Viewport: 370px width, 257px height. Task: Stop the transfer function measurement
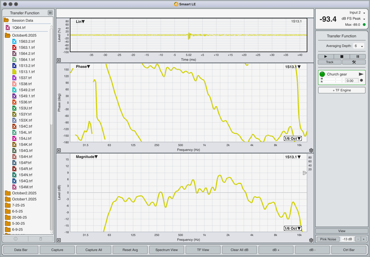(342, 57)
